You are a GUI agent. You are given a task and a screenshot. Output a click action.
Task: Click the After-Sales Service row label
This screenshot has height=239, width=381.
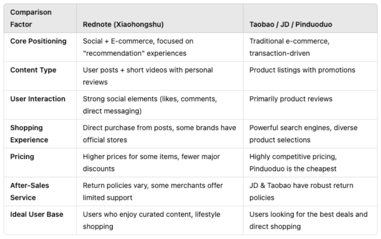[30, 191]
